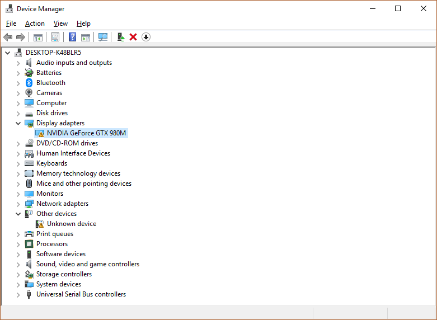Collapse the DESKTOP-K48BLR5 root node
Image resolution: width=437 pixels, height=320 pixels.
point(8,53)
